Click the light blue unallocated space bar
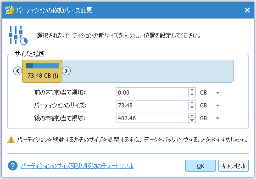Image resolution: width=256 pixels, height=179 pixels. (x=148, y=71)
